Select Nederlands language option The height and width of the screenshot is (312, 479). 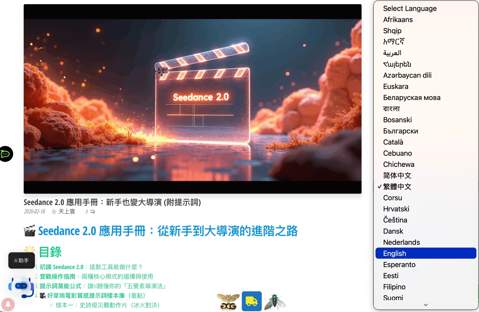coord(401,242)
